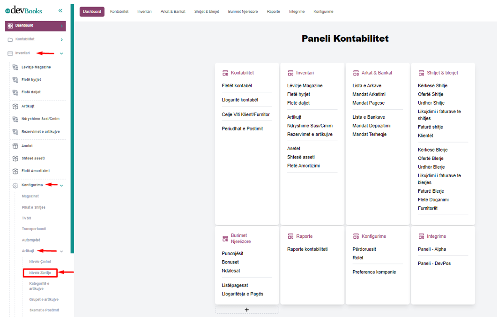The image size is (498, 317).
Task: Click the Raporte card header icon
Action: coord(290,236)
